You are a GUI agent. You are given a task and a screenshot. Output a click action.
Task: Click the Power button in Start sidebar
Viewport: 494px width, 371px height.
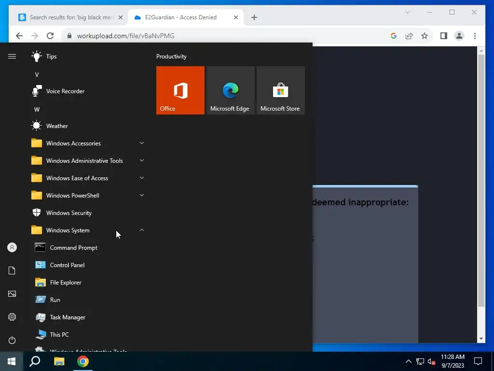[x=12, y=340]
